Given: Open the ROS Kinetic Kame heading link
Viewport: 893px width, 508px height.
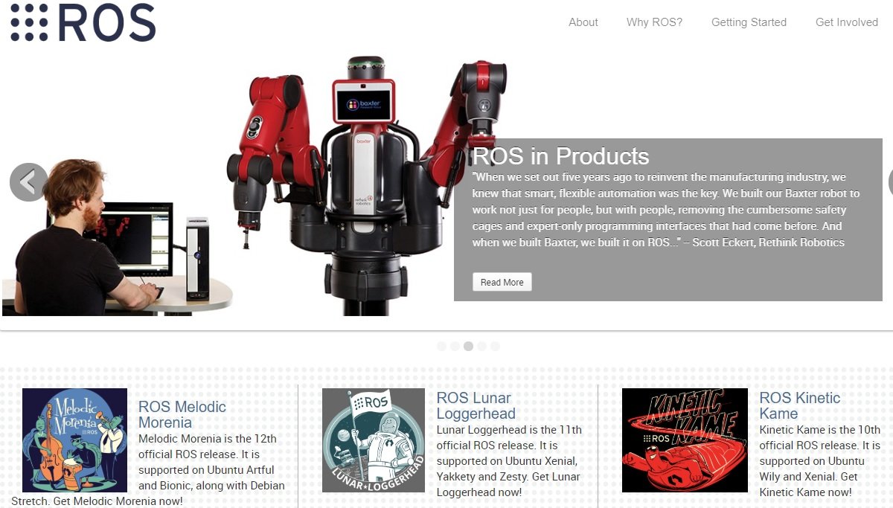Looking at the screenshot, I should pos(800,405).
